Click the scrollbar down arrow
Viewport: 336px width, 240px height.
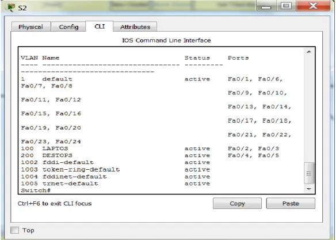[309, 189]
